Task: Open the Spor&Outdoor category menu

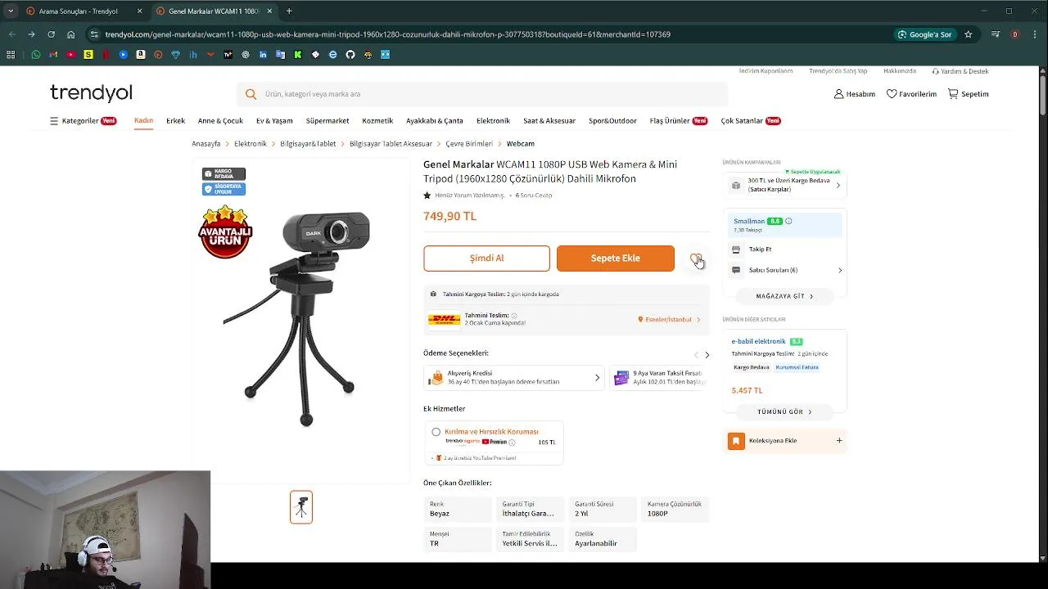Action: pyautogui.click(x=612, y=121)
